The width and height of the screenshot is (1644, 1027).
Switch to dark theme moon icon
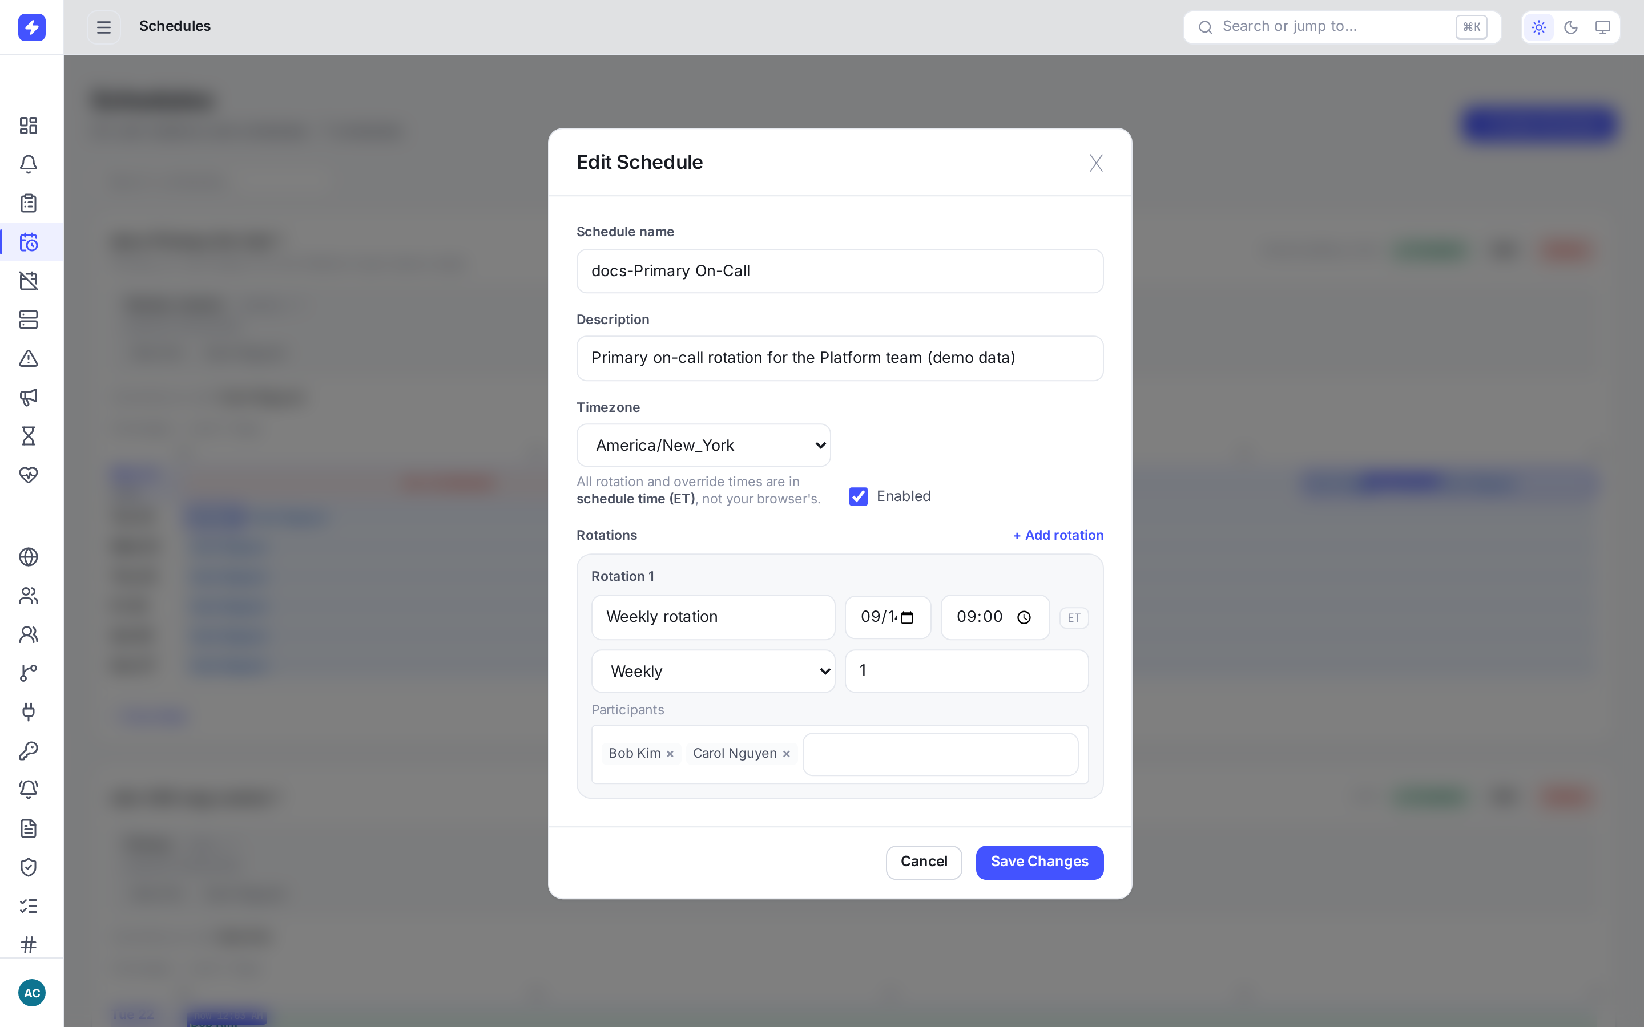coord(1570,27)
